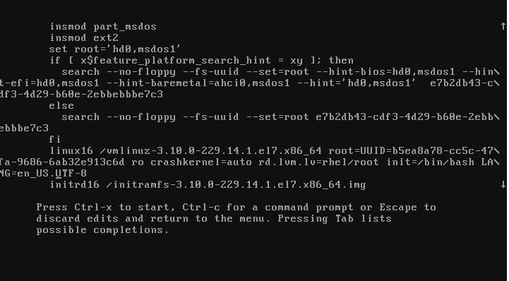Click the down arrow scroll indicator
509x281 pixels.
pos(503,184)
